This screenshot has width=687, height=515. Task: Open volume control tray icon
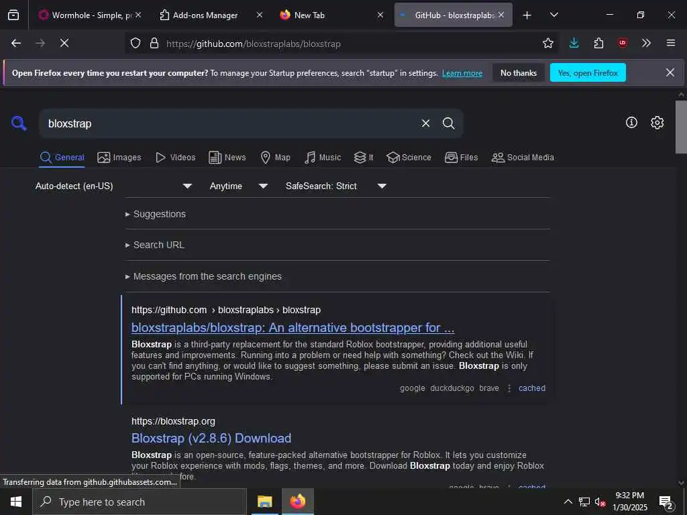600,502
